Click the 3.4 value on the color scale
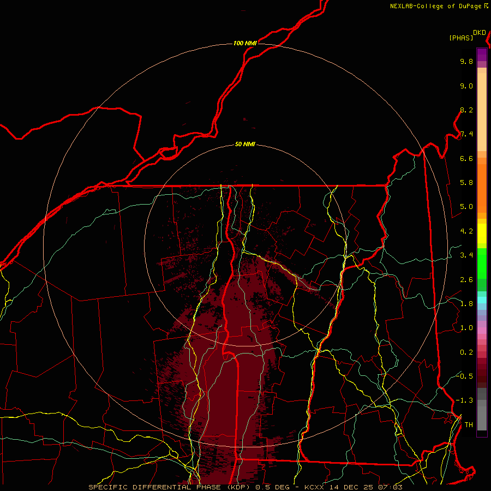491x491 pixels. pyautogui.click(x=466, y=255)
